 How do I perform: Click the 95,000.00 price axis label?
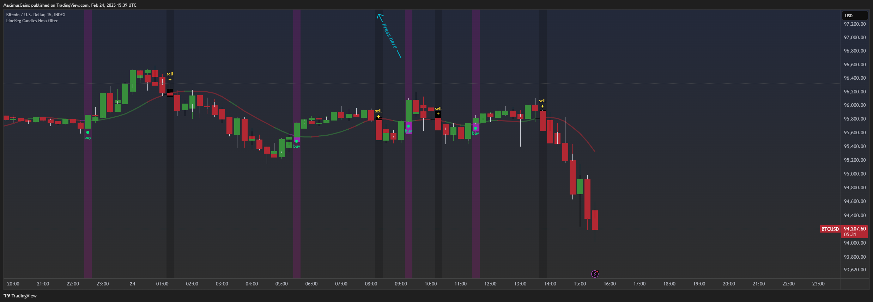pos(855,174)
